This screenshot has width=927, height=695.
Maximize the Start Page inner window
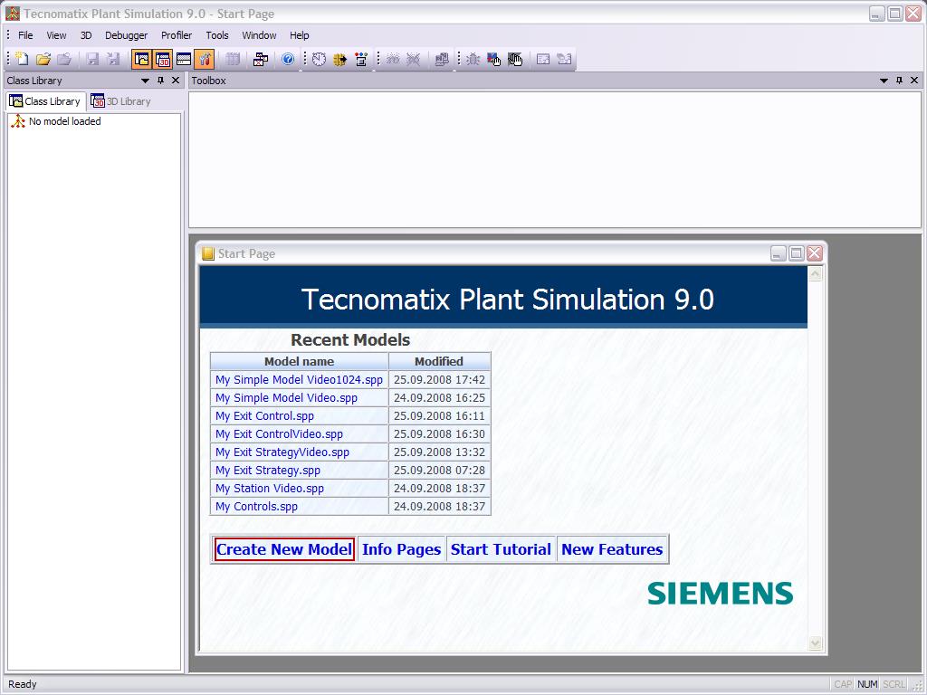[797, 253]
